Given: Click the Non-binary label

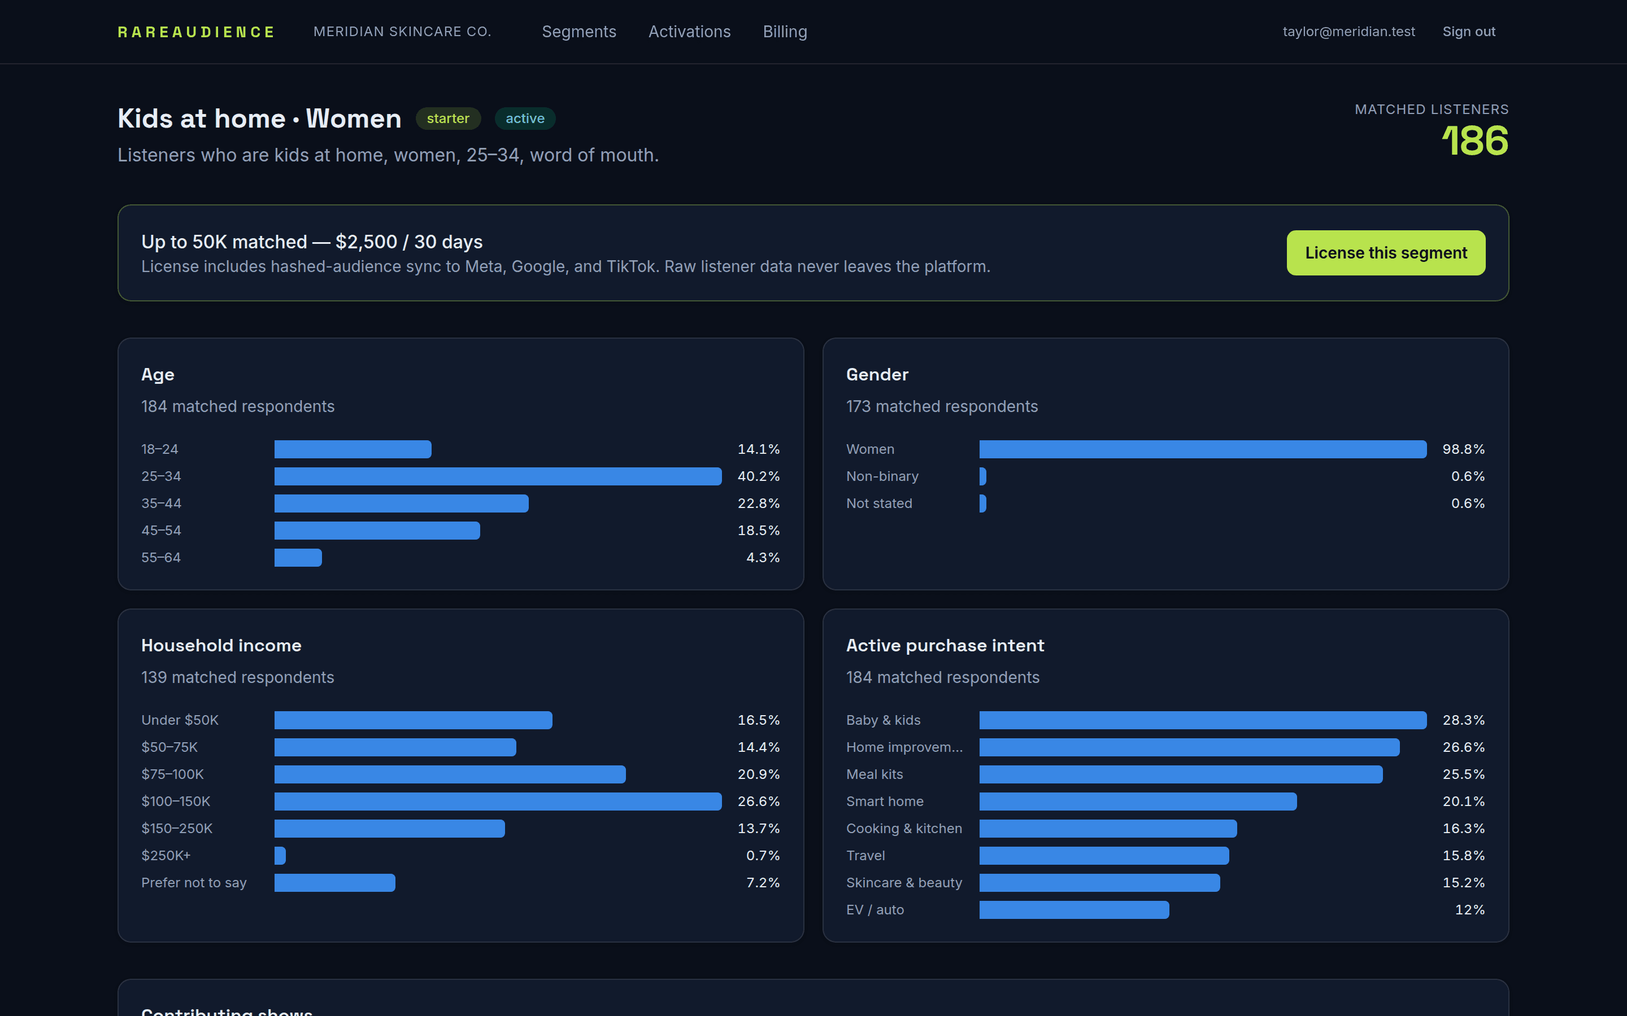Looking at the screenshot, I should [x=882, y=476].
